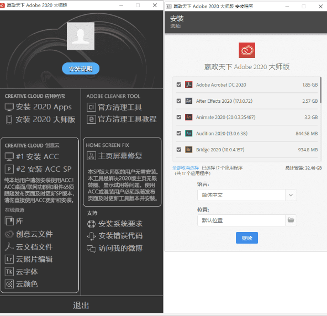The height and width of the screenshot is (316, 327).
Task: Select #1 安装 ACC entry
Action: pos(32,157)
